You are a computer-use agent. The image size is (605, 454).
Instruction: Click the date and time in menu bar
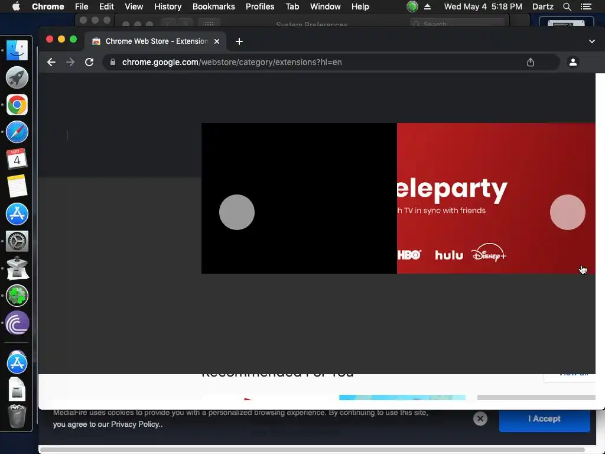pos(483,7)
